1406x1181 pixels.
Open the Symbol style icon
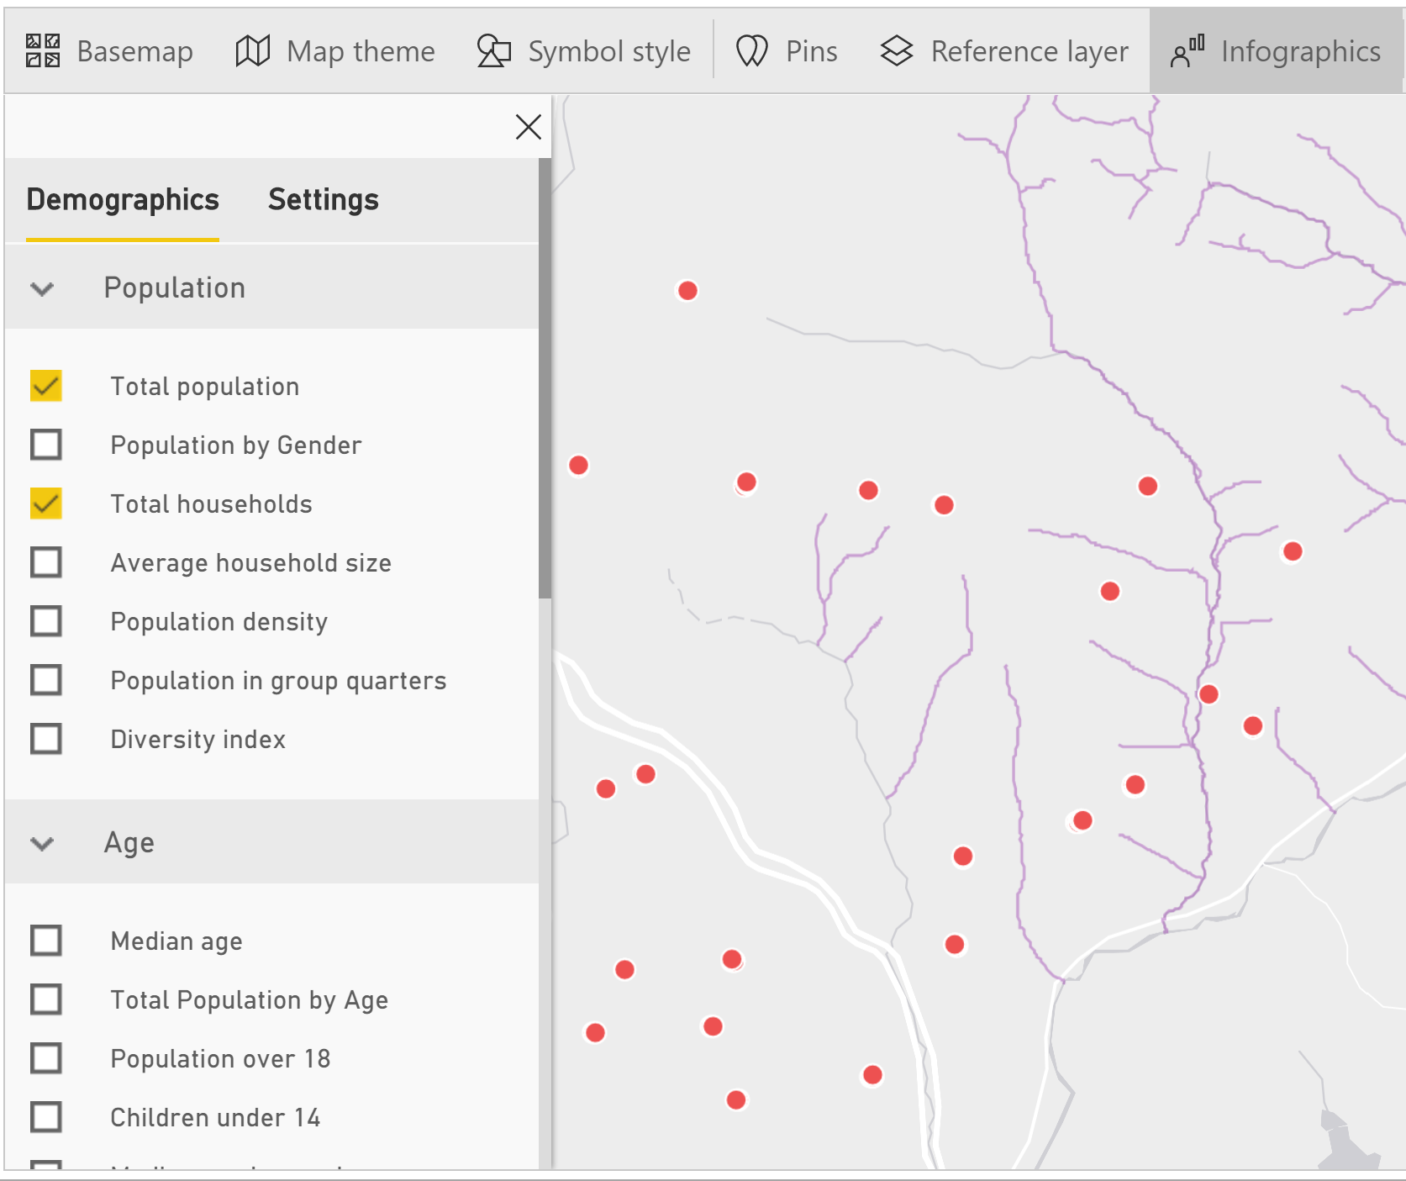click(x=492, y=50)
